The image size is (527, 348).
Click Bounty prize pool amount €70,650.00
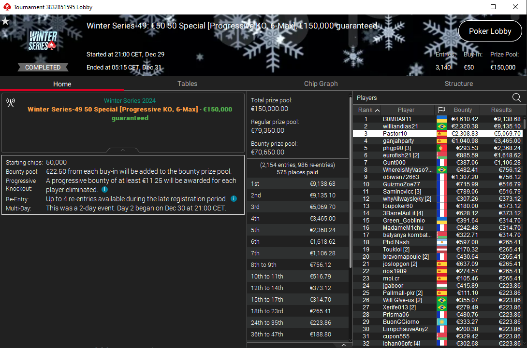click(x=267, y=152)
